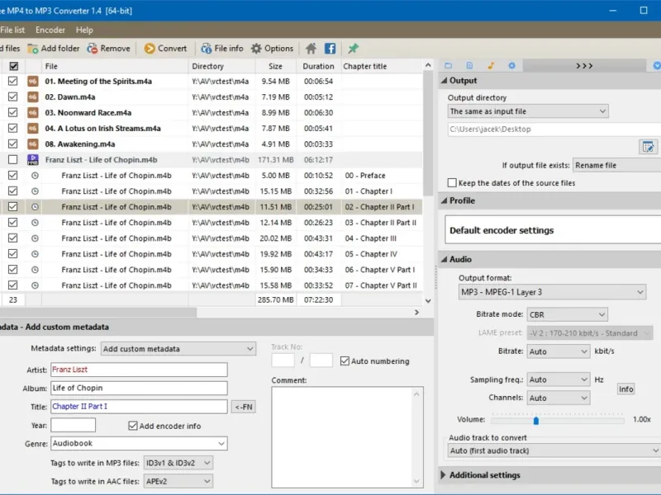Start conversion with the Convert icon
This screenshot has width=661, height=495.
pos(150,49)
